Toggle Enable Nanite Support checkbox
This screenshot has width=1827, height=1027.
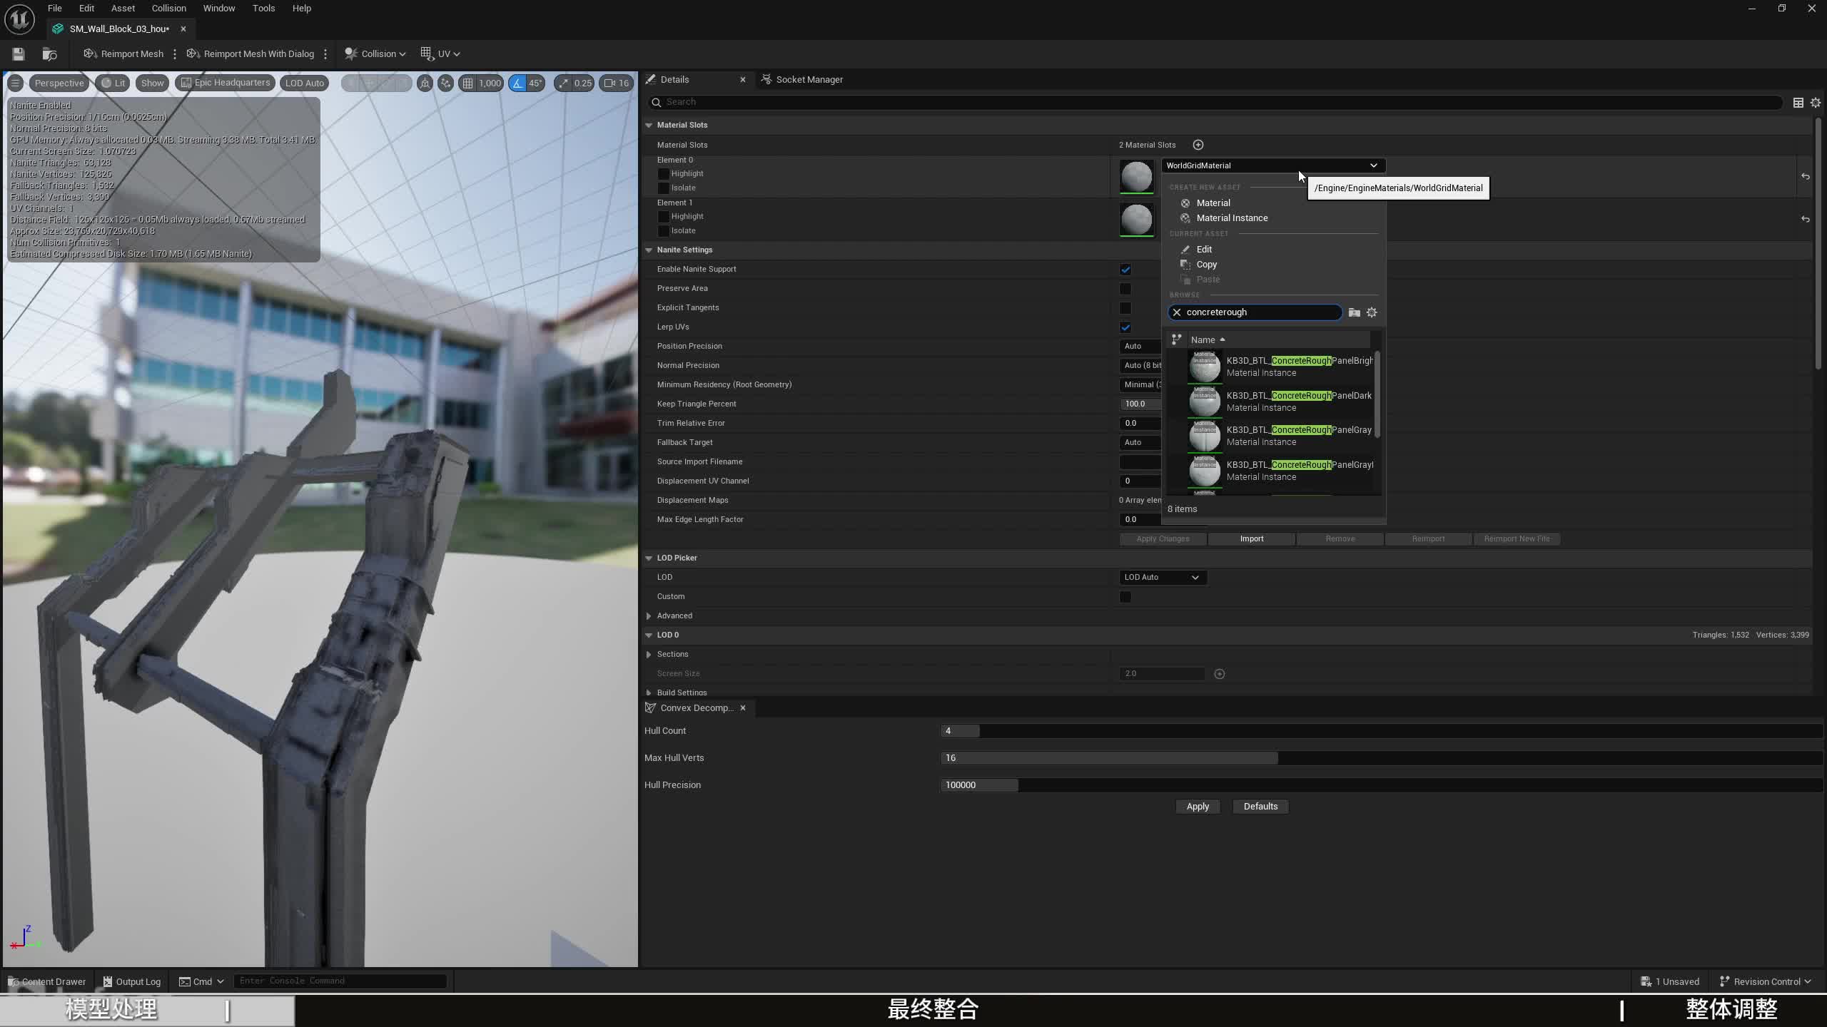[1125, 270]
